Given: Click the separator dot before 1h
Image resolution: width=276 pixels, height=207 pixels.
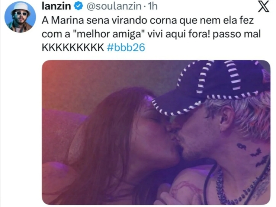Looking at the screenshot, I should click(145, 7).
